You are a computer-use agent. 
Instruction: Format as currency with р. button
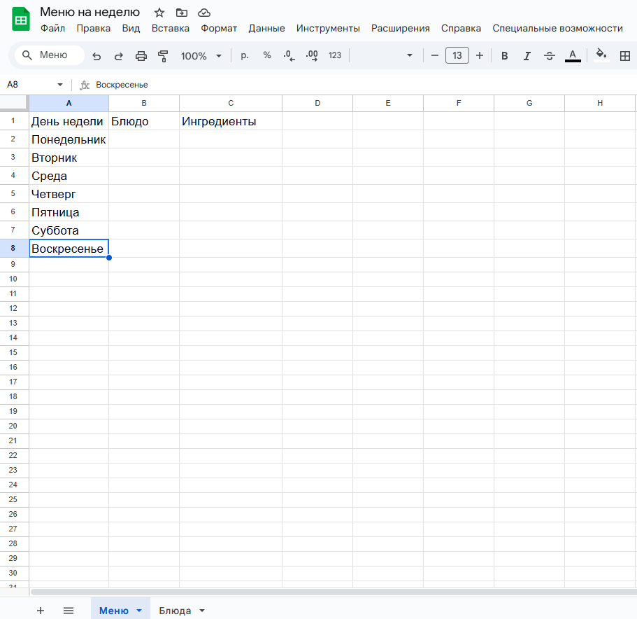(x=244, y=55)
